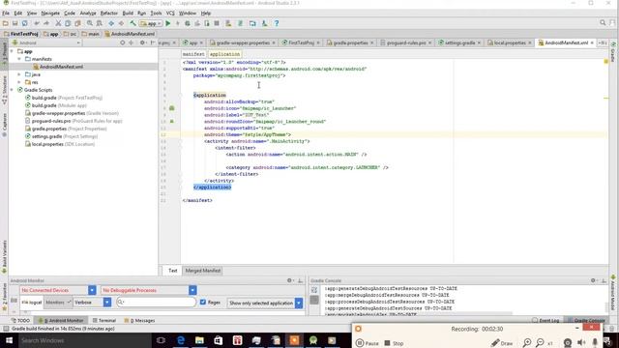Select AndroidManifest.xml in the project tree
619x348 pixels.
pyautogui.click(x=61, y=67)
